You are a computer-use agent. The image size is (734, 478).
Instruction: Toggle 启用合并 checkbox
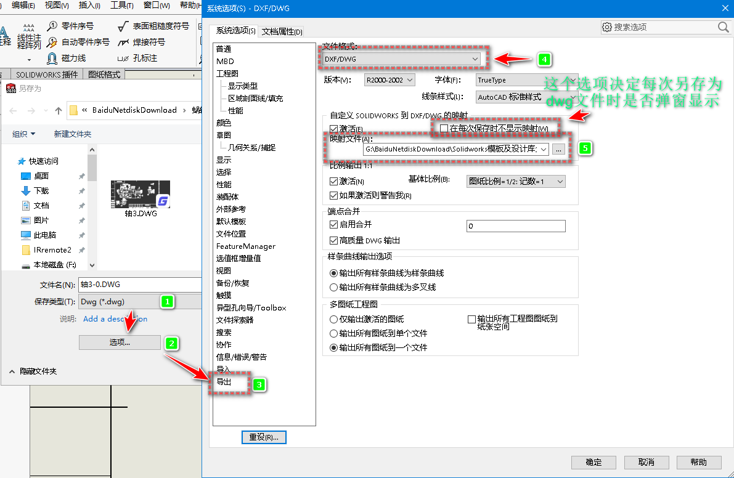(x=334, y=224)
